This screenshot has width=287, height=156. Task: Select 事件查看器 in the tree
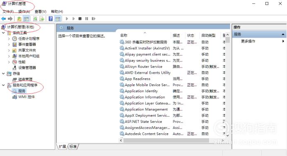coord(27,44)
